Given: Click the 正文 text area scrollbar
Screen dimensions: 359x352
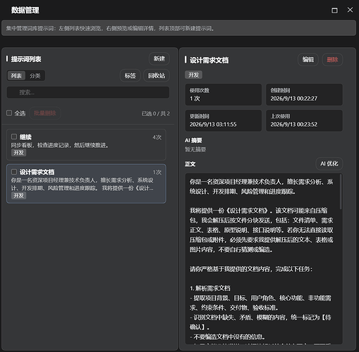Looking at the screenshot, I should point(341,191).
